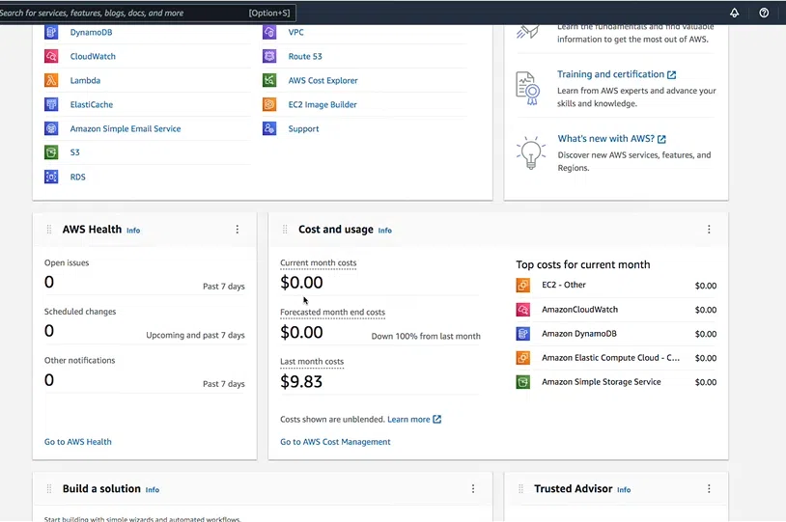Open the RDS link
The height and width of the screenshot is (522, 786).
pos(77,177)
